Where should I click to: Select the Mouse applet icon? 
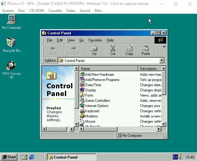click(x=82, y=121)
